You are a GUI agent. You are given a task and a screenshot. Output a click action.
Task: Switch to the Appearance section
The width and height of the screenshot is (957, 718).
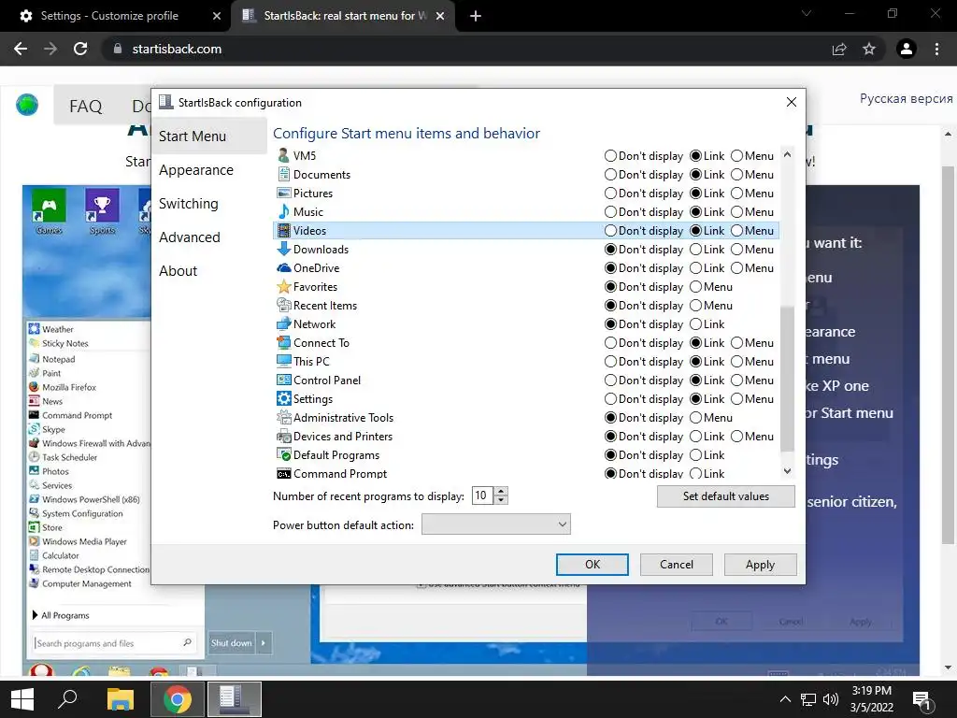[208, 170]
